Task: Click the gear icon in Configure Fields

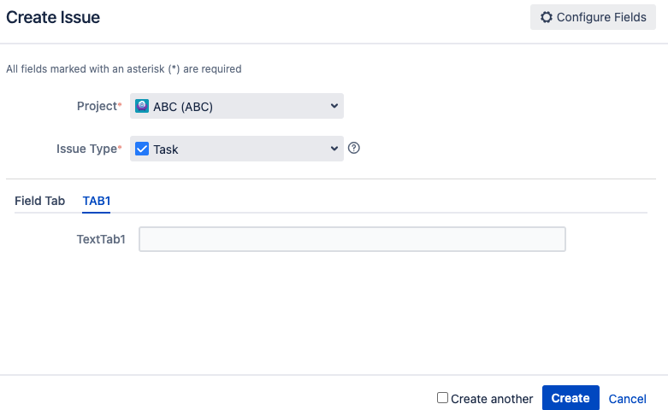Action: [547, 17]
